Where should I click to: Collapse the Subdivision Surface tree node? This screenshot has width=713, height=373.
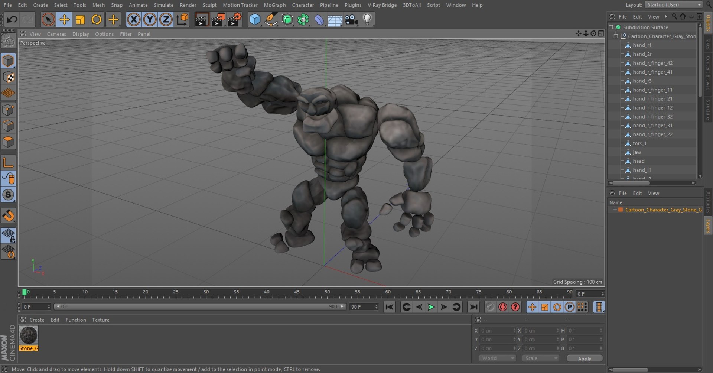coord(611,27)
